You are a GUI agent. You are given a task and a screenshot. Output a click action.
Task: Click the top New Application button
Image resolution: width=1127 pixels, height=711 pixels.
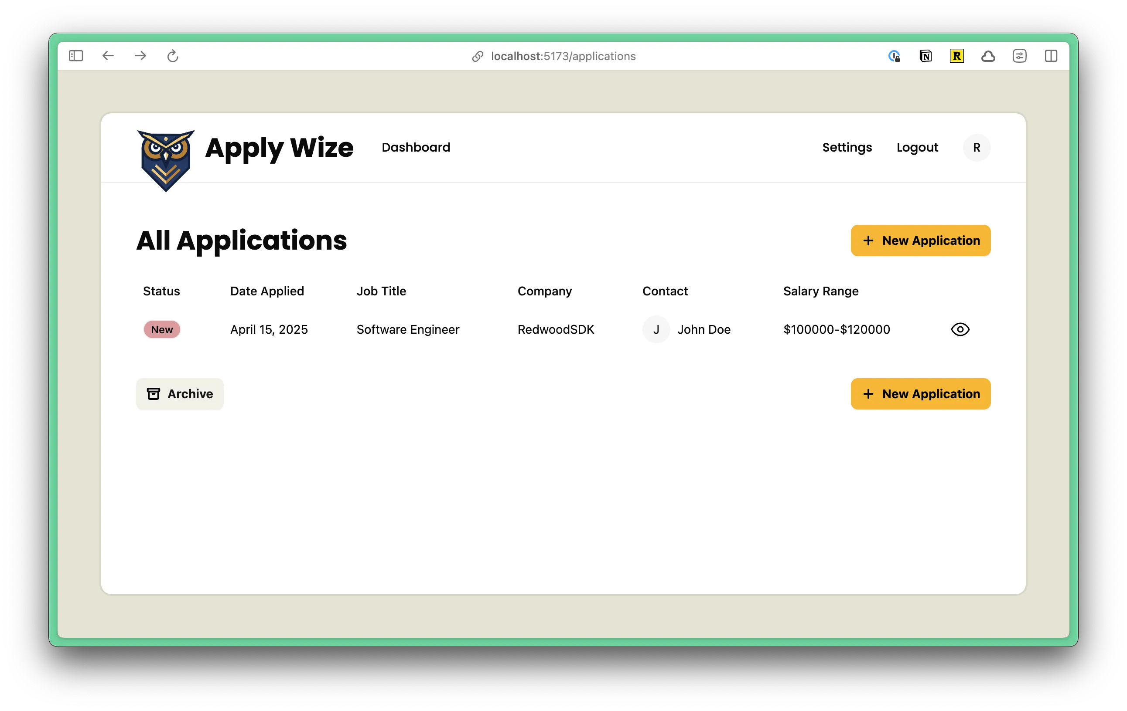[x=920, y=240]
